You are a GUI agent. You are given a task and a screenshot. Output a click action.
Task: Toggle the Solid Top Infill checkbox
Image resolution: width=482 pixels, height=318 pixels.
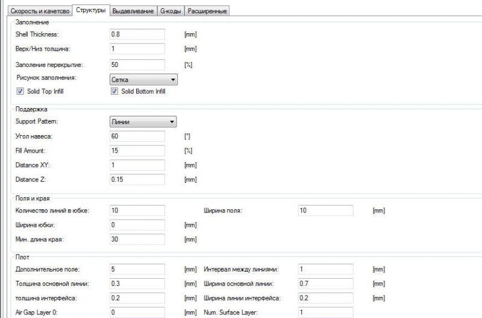tap(20, 91)
